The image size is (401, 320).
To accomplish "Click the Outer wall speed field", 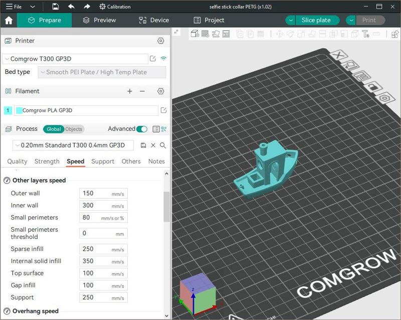I will [103, 194].
